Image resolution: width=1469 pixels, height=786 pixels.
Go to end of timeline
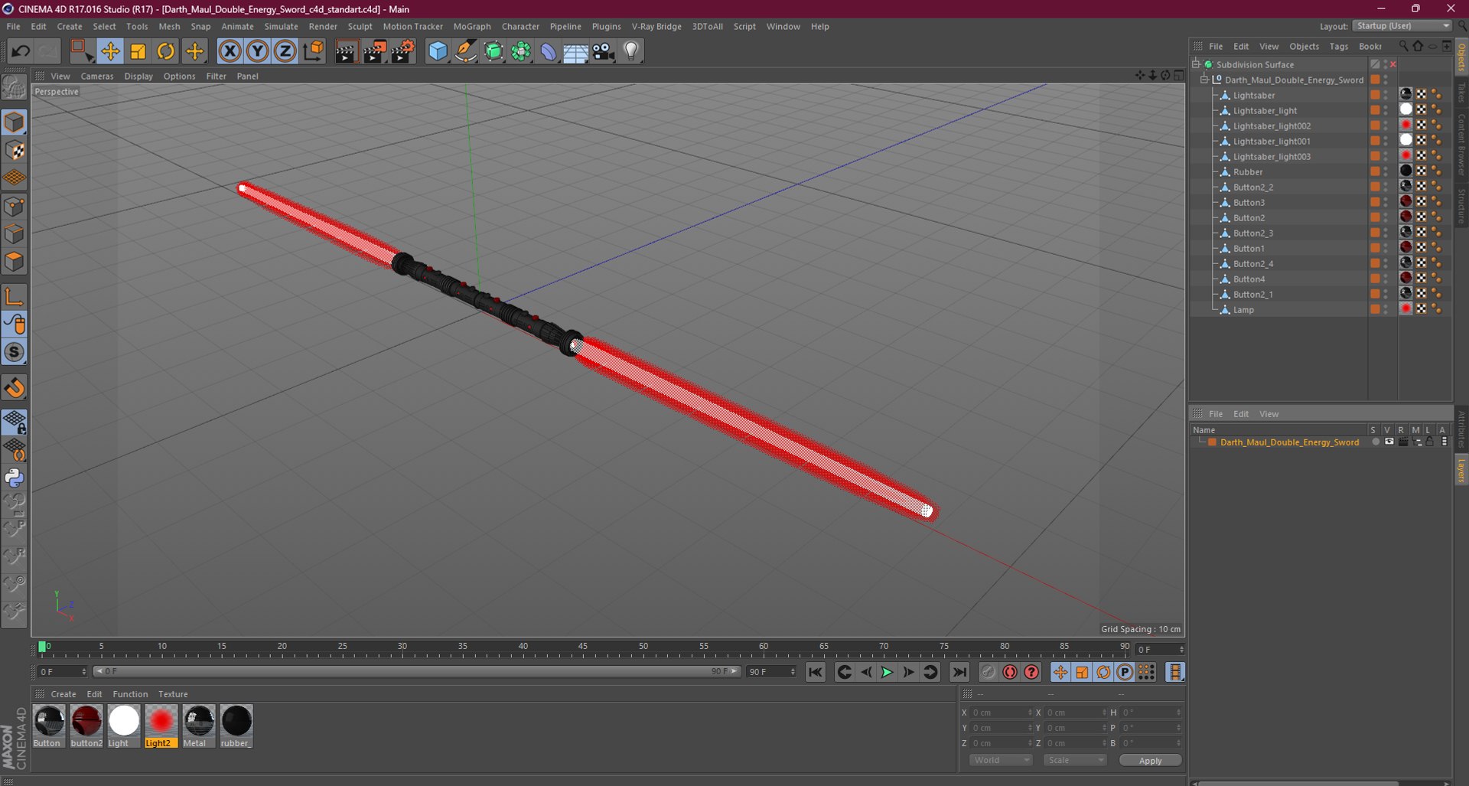[959, 672]
